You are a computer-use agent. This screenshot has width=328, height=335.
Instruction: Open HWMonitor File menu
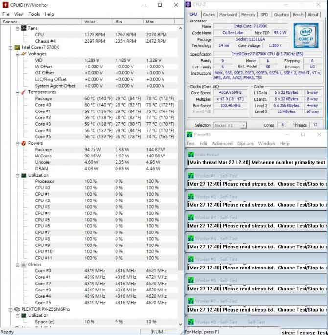(x=6, y=14)
